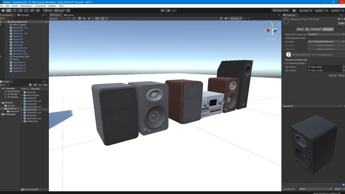The width and height of the screenshot is (345, 194).
Task: Open the Gizmos dropdown
Action: [236, 19]
